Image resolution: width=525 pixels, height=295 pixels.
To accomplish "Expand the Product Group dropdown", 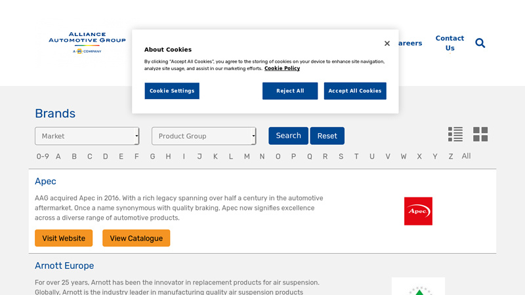I will coord(203,136).
